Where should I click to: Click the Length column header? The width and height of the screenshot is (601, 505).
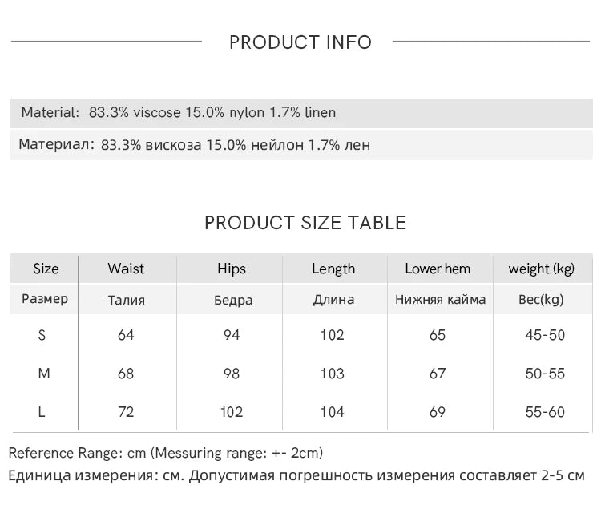pos(333,269)
